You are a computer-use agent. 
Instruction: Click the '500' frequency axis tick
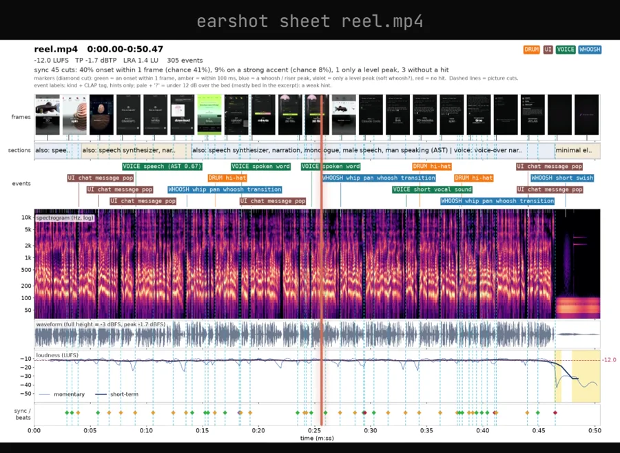26,270
